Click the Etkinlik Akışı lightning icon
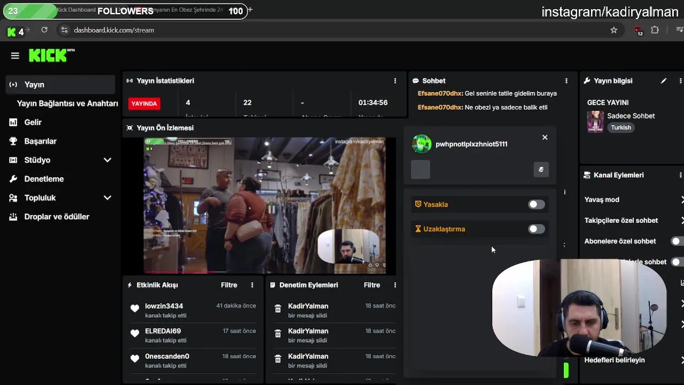The height and width of the screenshot is (385, 684). (x=129, y=285)
